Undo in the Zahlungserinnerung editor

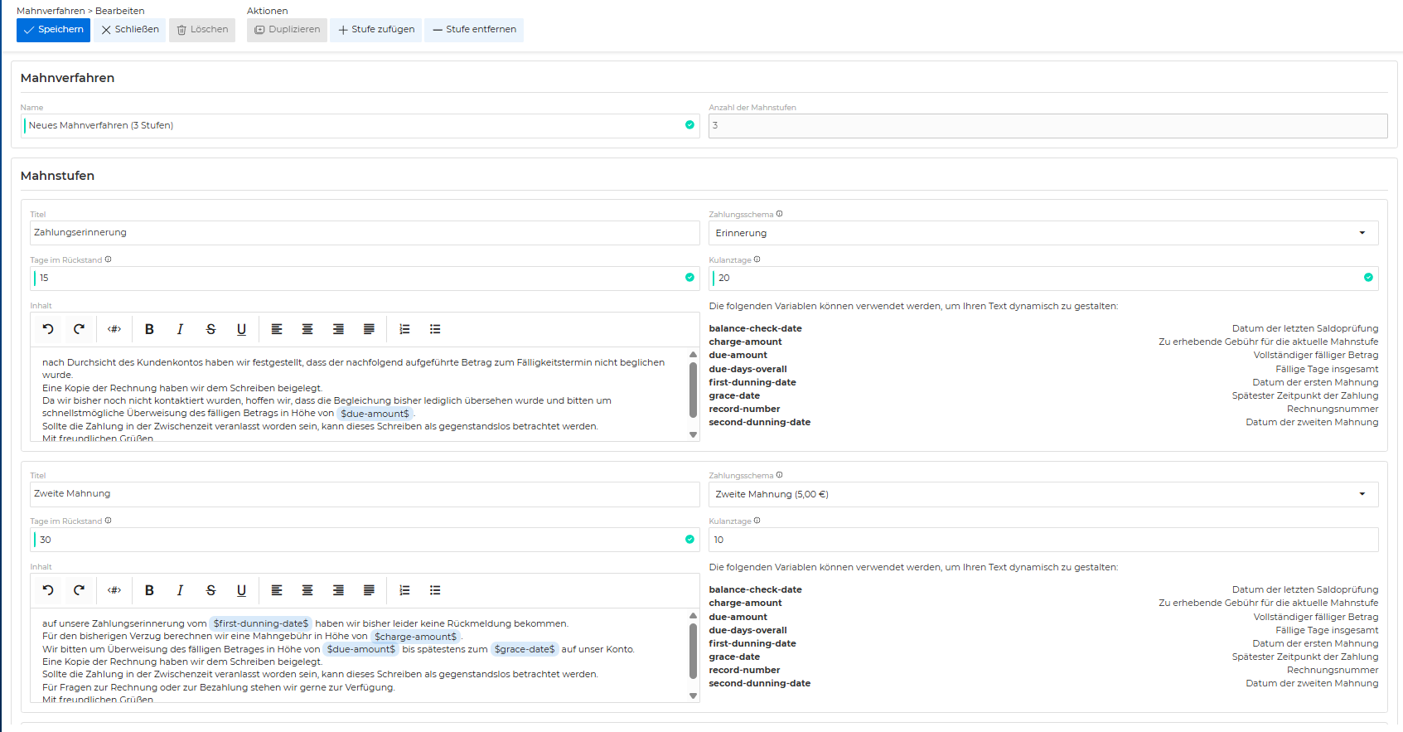(48, 329)
